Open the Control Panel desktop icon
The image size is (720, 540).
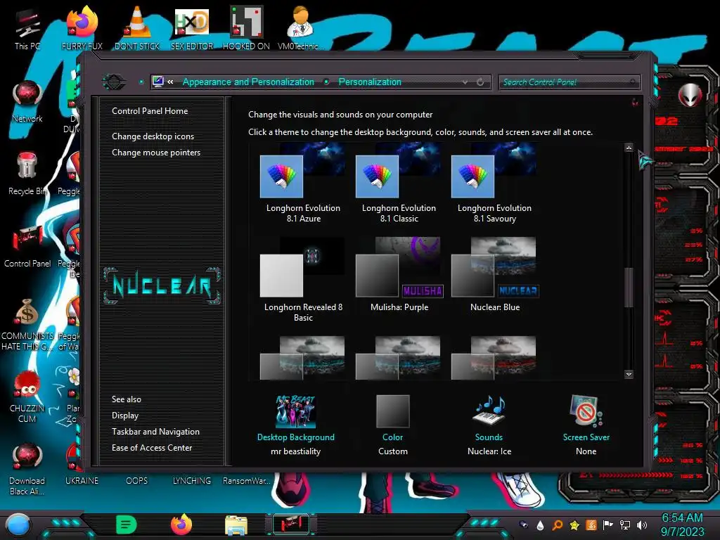(x=27, y=246)
